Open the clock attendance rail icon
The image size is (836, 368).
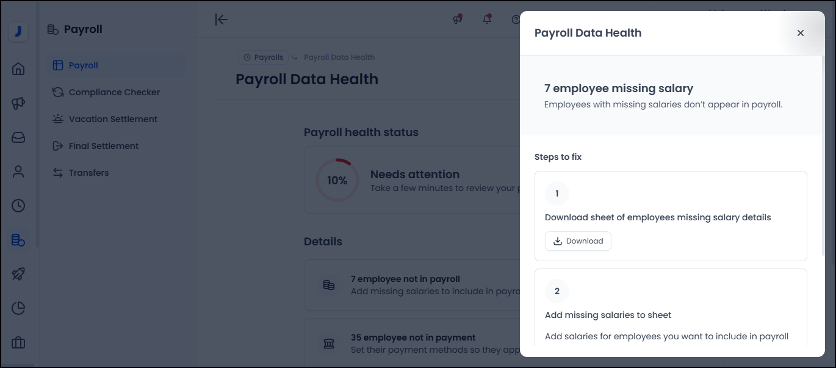18,206
